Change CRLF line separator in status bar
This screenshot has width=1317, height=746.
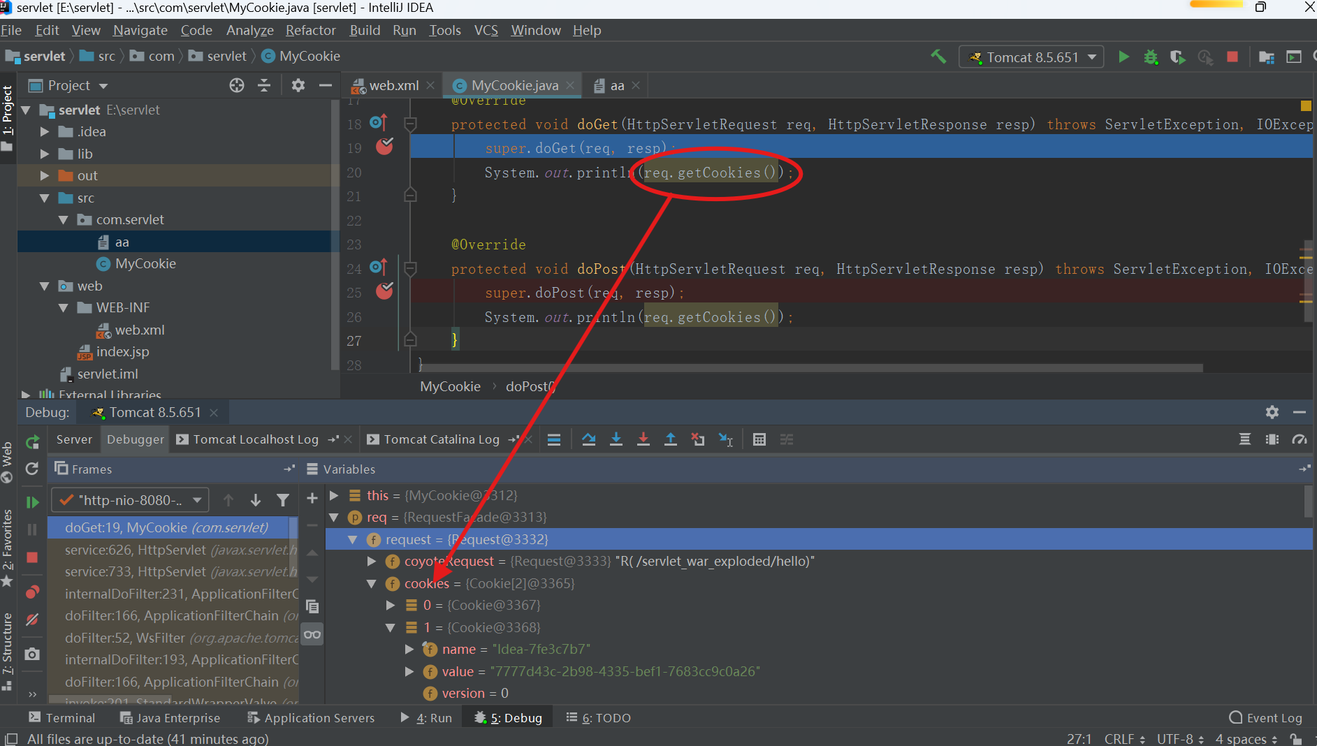1124,739
